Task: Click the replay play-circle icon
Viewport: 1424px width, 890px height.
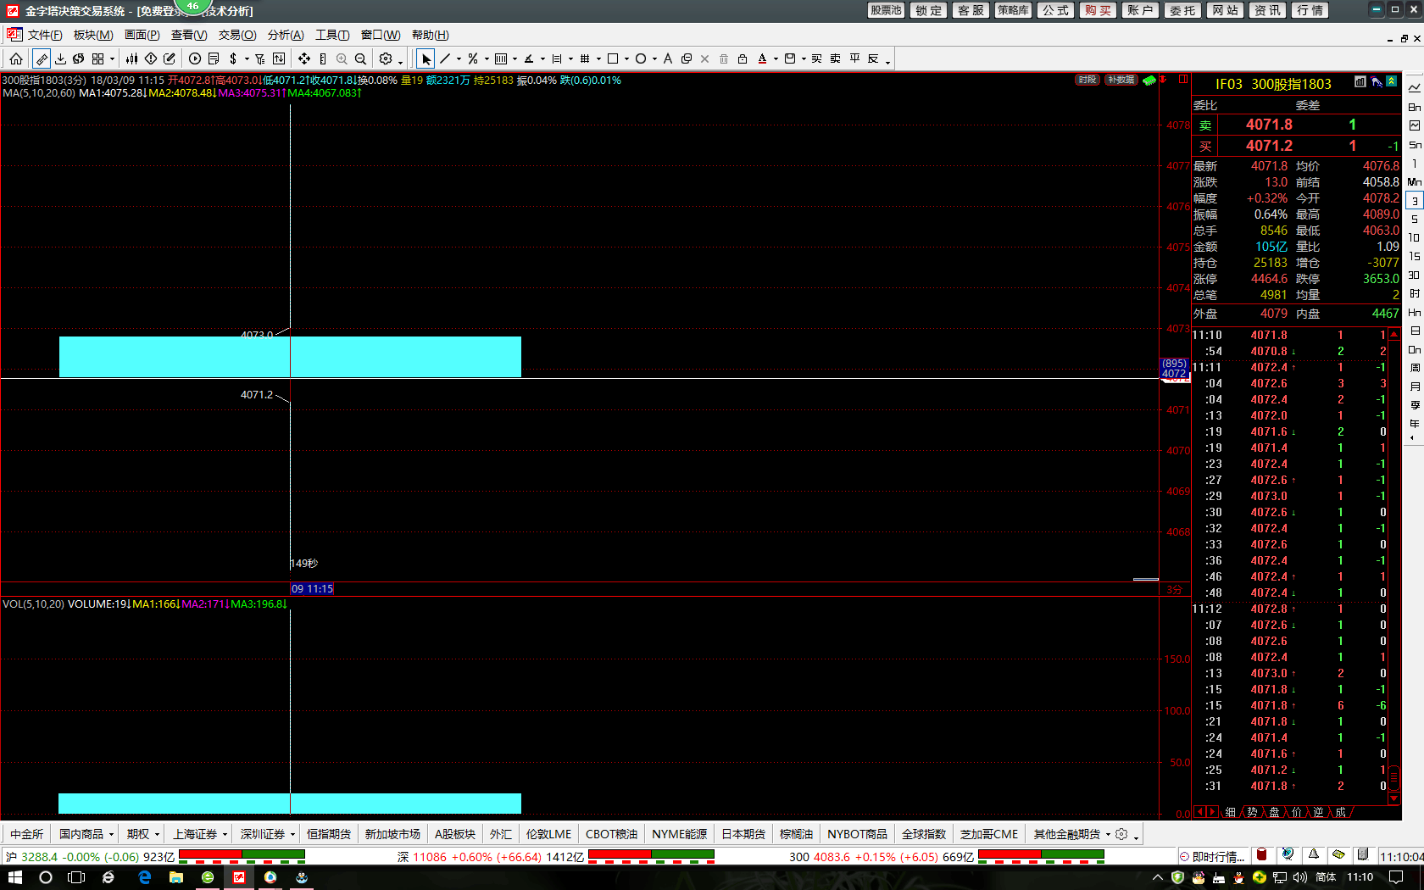Action: (x=195, y=58)
